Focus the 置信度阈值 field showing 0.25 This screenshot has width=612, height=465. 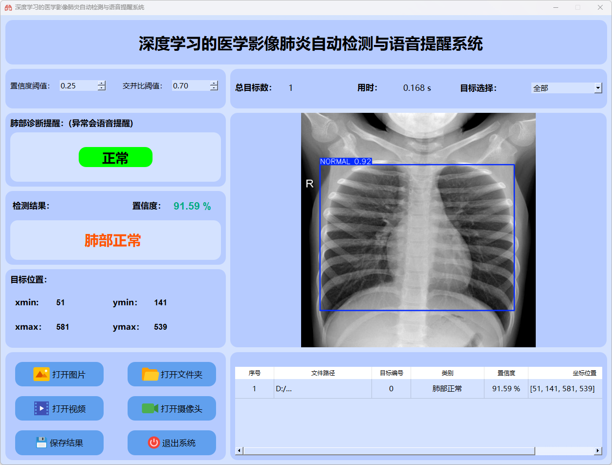click(79, 85)
